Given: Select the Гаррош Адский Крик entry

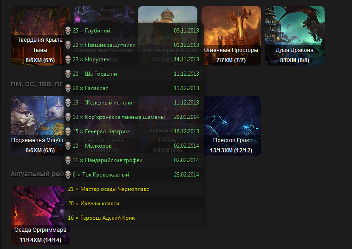Looking at the screenshot, I should [x=134, y=218].
